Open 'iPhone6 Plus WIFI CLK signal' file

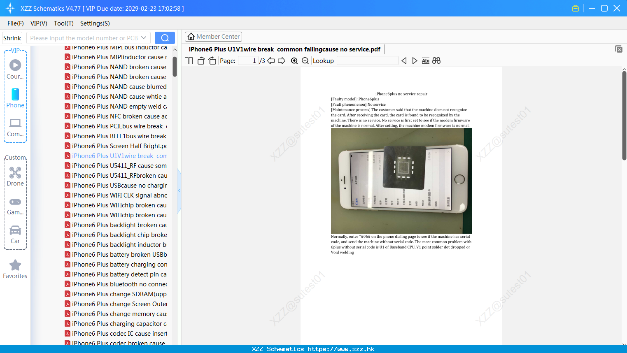click(x=116, y=195)
